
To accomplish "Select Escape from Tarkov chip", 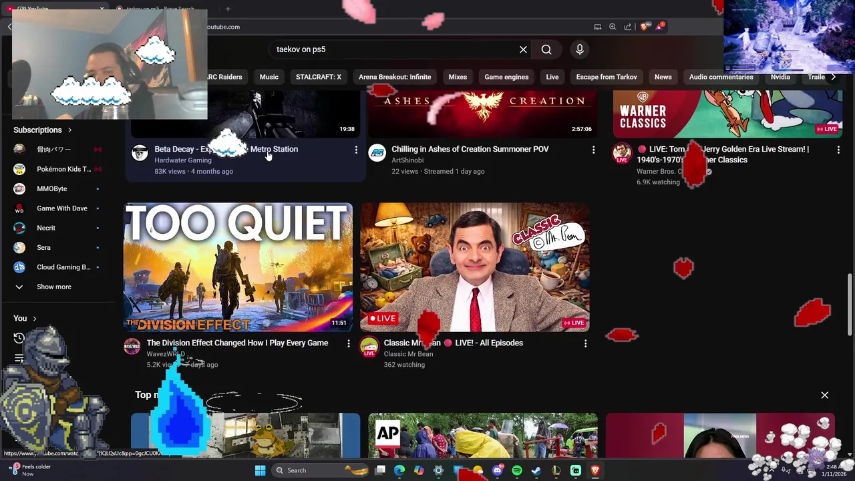I will [607, 77].
